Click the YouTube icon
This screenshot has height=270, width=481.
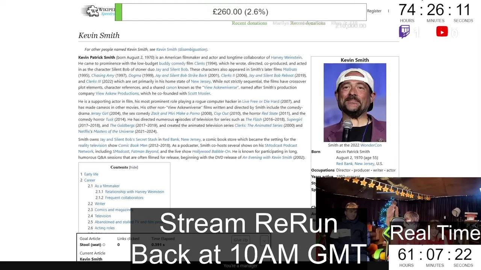(442, 32)
